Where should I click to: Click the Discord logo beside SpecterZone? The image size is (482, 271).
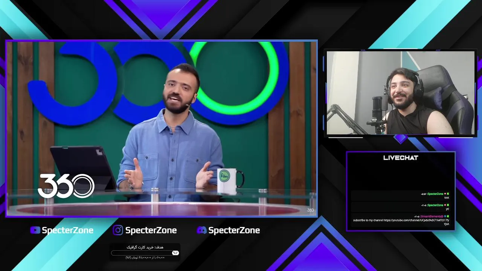click(201, 230)
